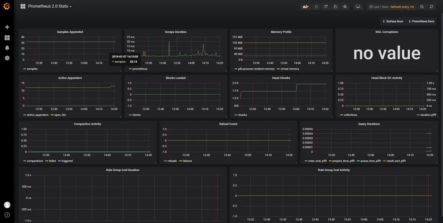Open Compaction Activity panel title menu
Image resolution: width=443 pixels, height=223 pixels.
click(x=87, y=124)
